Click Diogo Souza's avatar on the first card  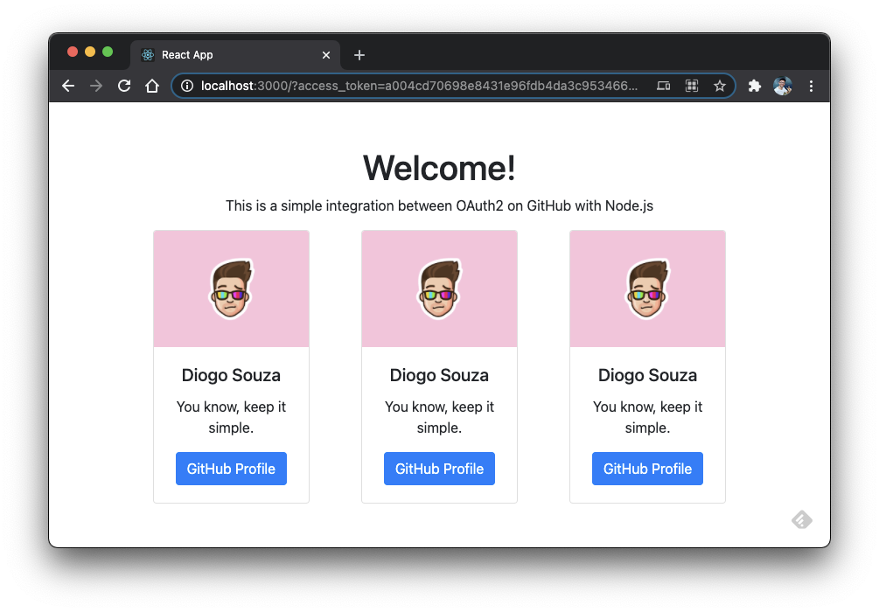[x=231, y=289]
